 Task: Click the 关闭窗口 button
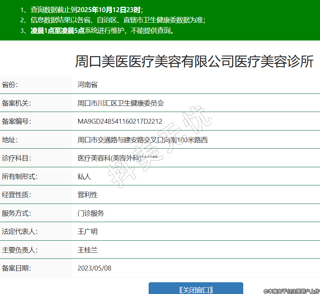pyautogui.click(x=196, y=289)
